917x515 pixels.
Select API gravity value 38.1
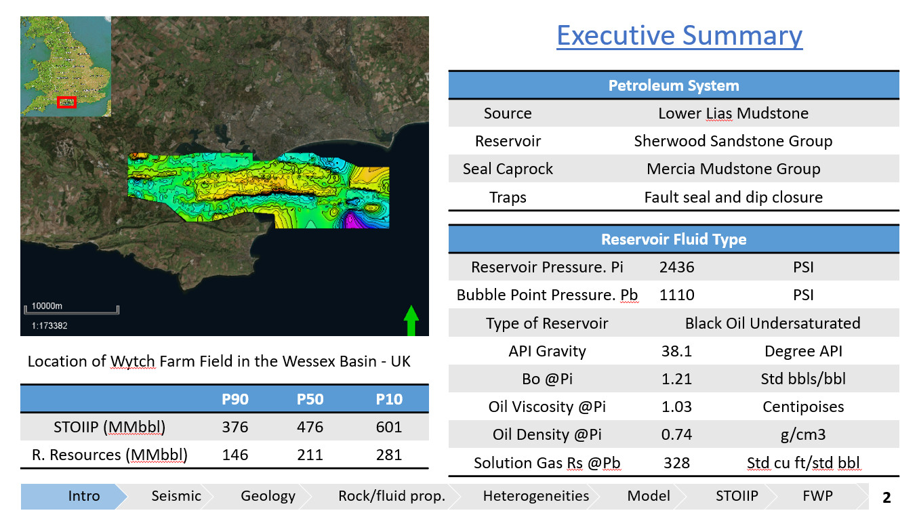[676, 351]
